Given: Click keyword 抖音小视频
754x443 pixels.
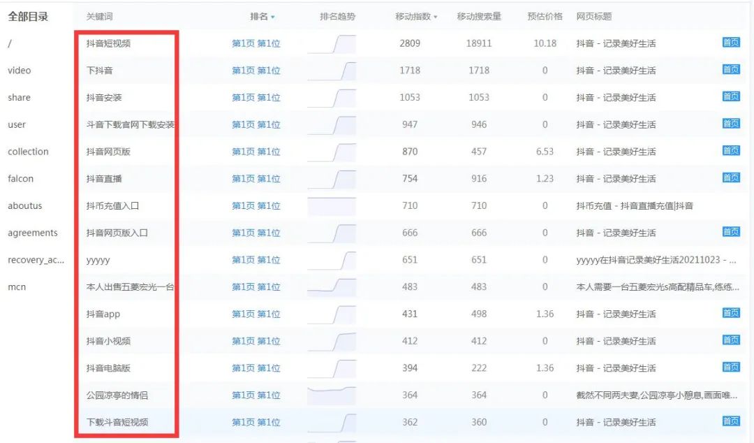Looking at the screenshot, I should [108, 341].
